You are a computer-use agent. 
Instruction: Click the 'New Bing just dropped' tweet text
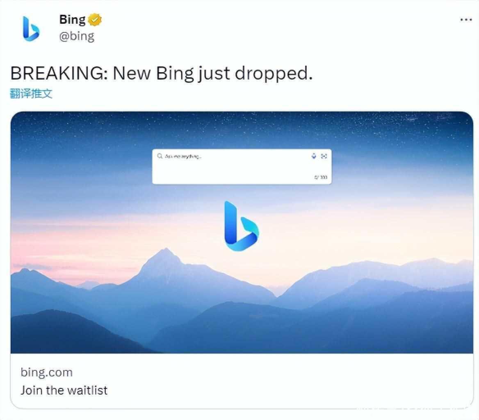coord(213,73)
